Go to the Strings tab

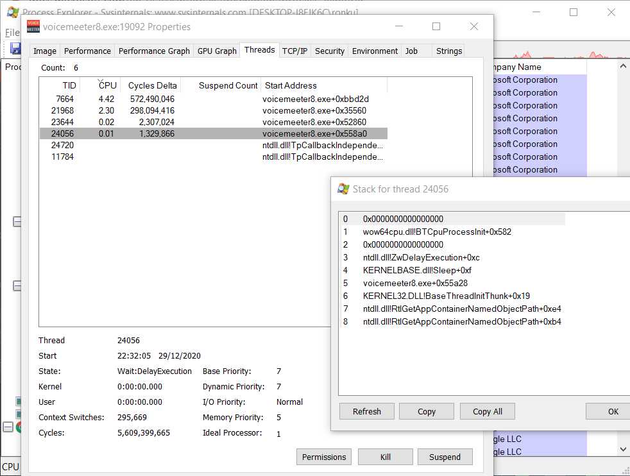click(x=448, y=51)
